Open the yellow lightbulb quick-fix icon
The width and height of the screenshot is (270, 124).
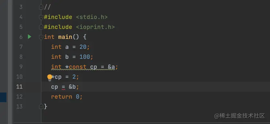pyautogui.click(x=50, y=77)
